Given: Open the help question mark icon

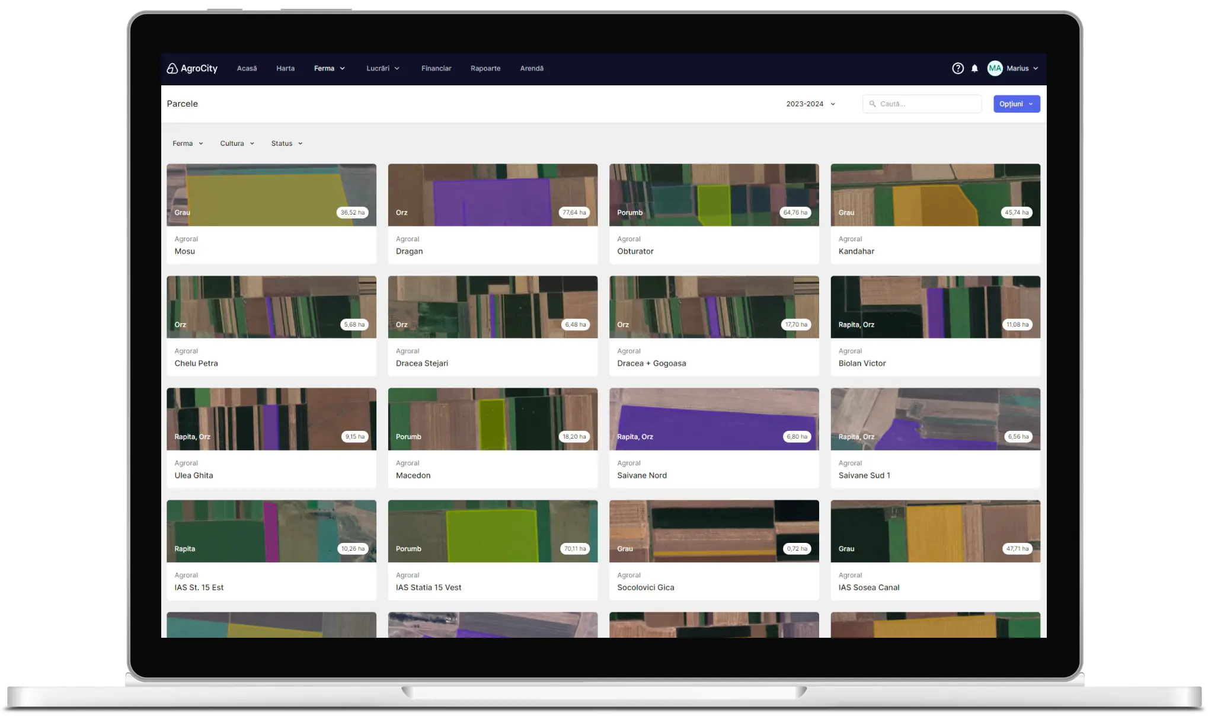Looking at the screenshot, I should pos(957,69).
